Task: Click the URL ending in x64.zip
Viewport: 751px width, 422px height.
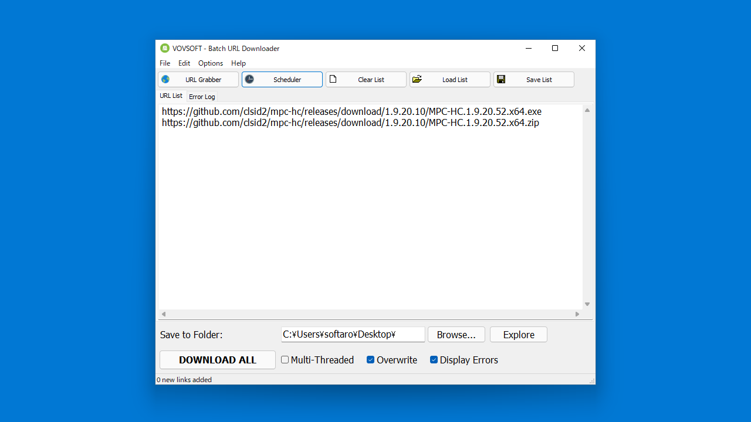Action: [x=350, y=123]
